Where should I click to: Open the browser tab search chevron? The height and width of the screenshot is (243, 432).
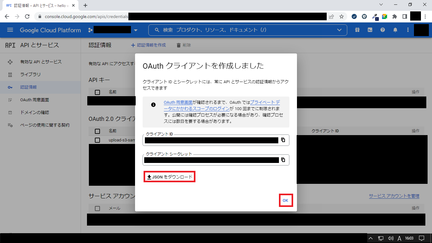click(x=381, y=5)
